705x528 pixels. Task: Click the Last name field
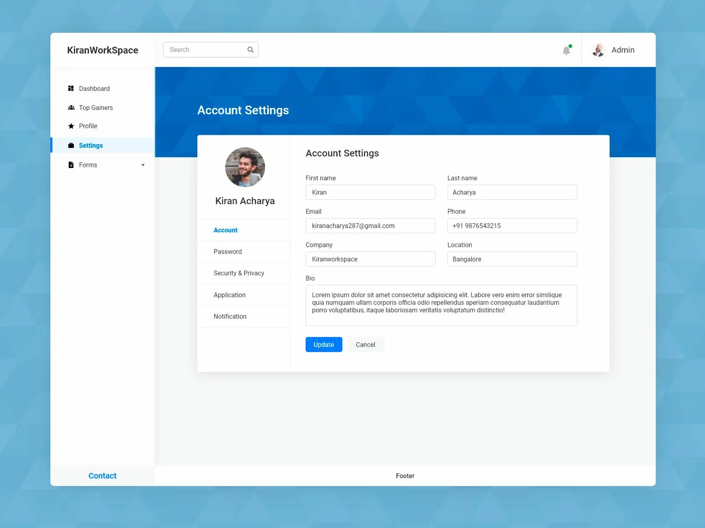[512, 192]
